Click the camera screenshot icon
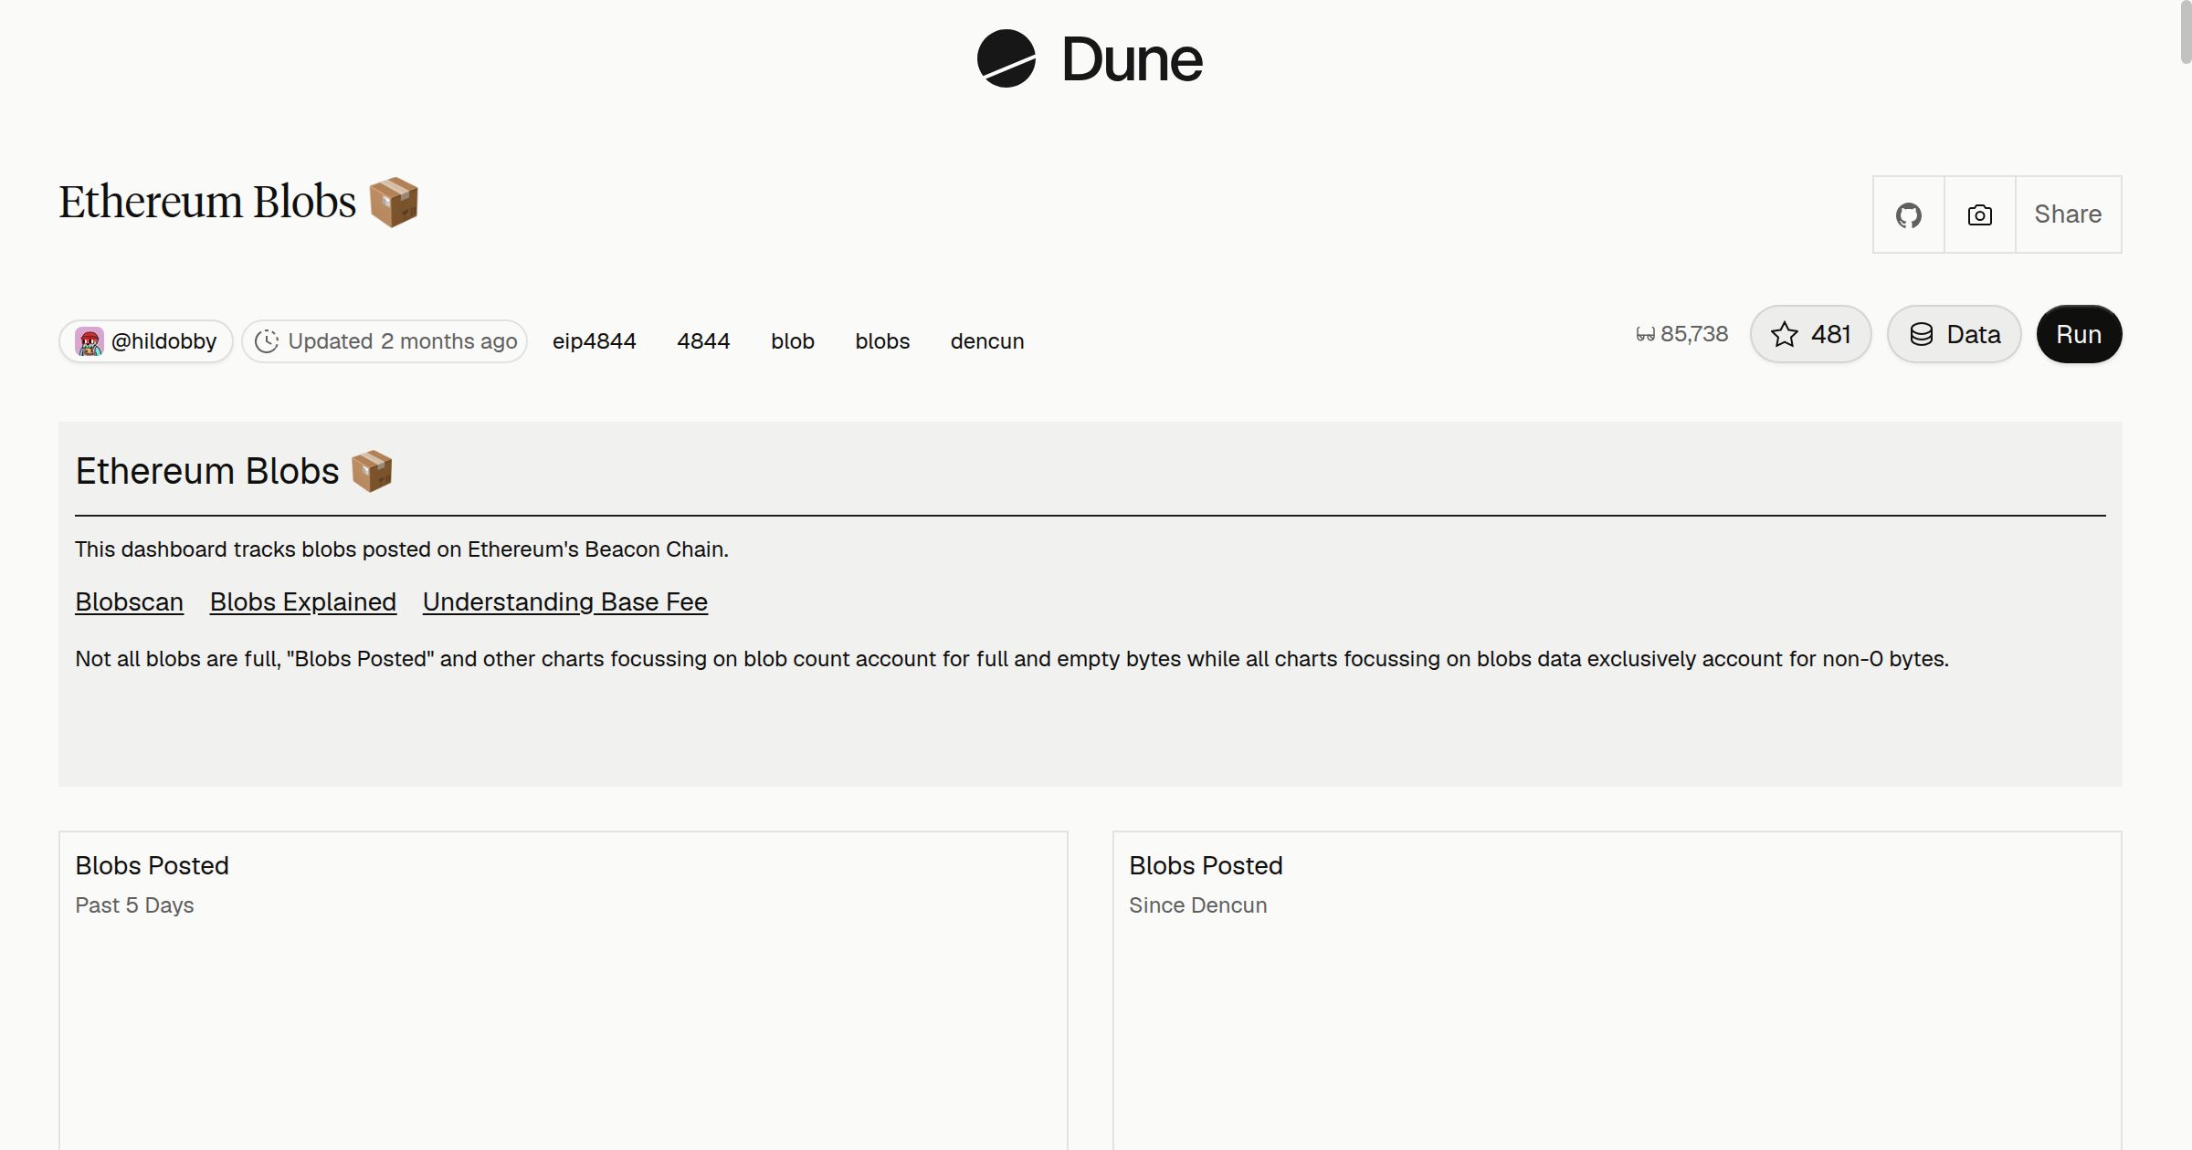 [1980, 214]
